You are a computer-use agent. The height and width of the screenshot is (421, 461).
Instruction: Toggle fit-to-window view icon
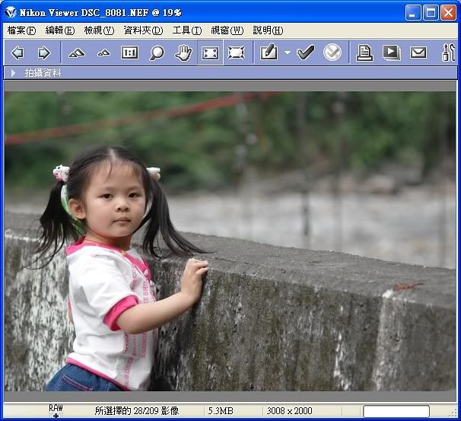click(210, 53)
